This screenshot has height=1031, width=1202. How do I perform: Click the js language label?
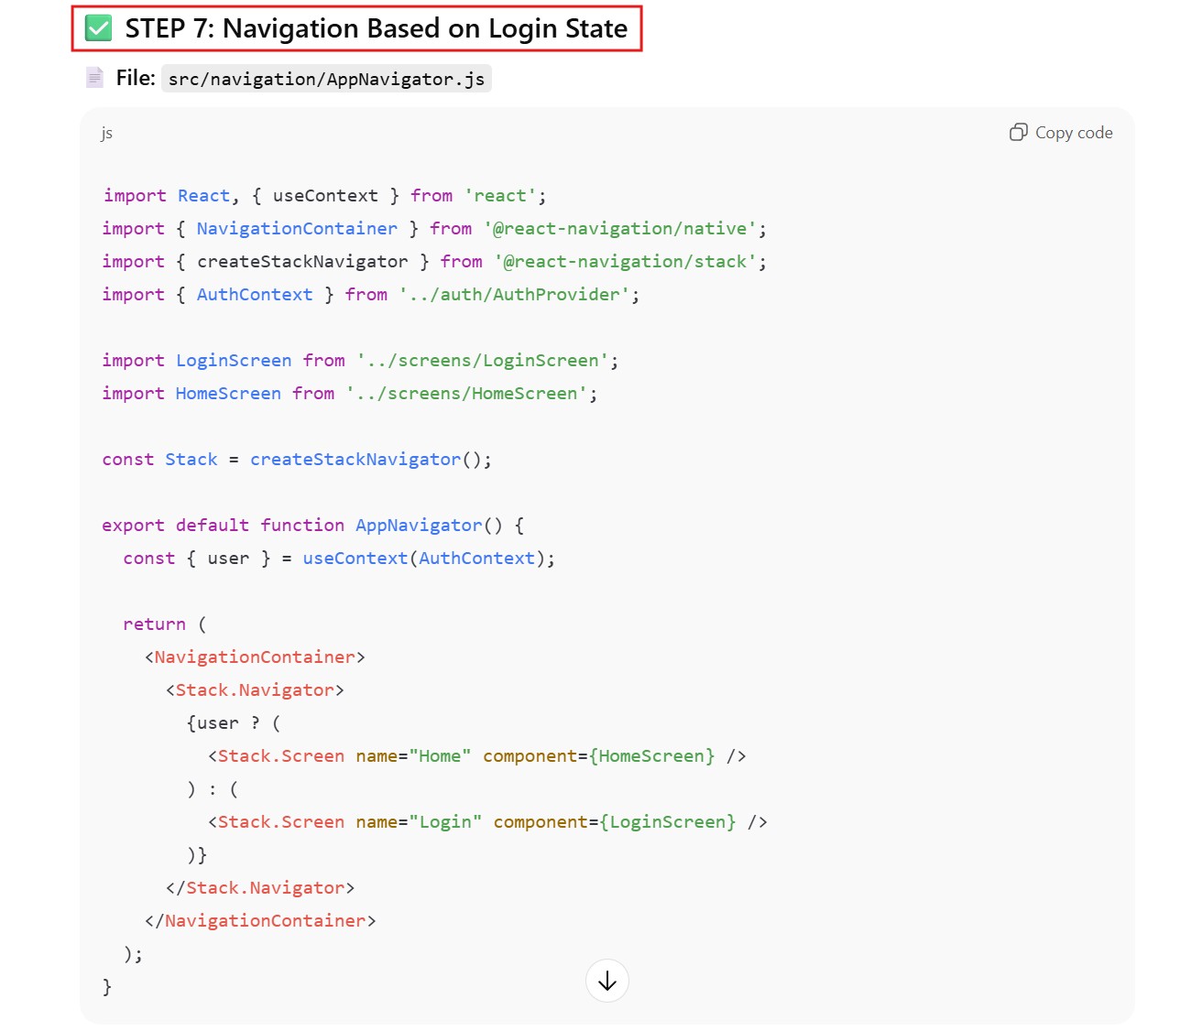[x=106, y=133]
